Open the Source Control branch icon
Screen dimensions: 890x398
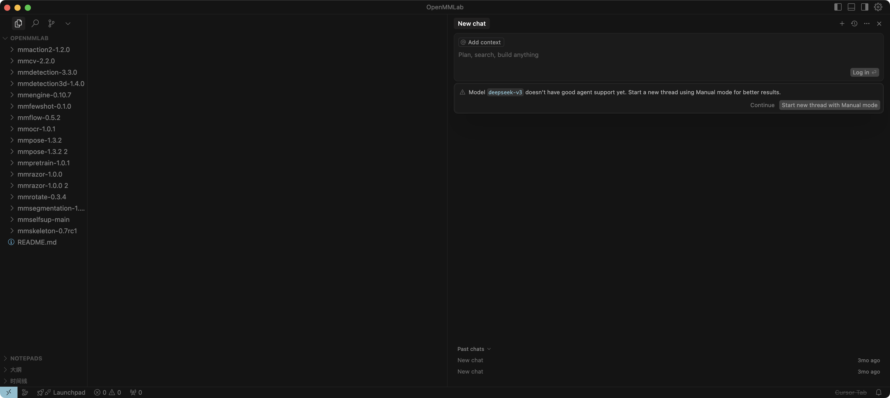coord(52,23)
